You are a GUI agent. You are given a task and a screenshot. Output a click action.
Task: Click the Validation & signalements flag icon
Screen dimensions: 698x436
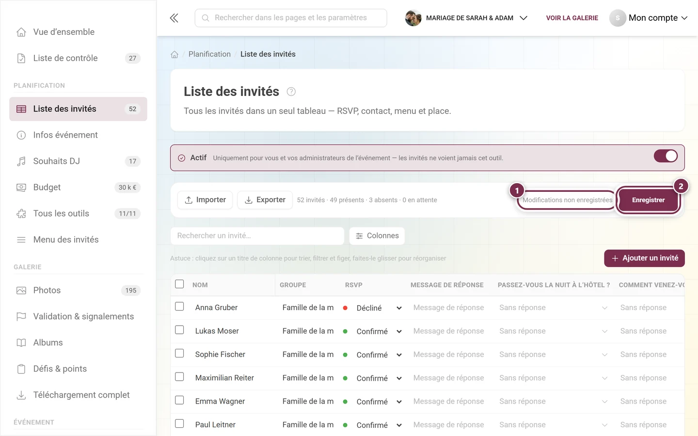tap(21, 317)
